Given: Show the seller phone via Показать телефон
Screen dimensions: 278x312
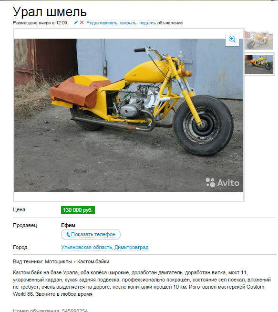Looking at the screenshot, I should [x=91, y=234].
